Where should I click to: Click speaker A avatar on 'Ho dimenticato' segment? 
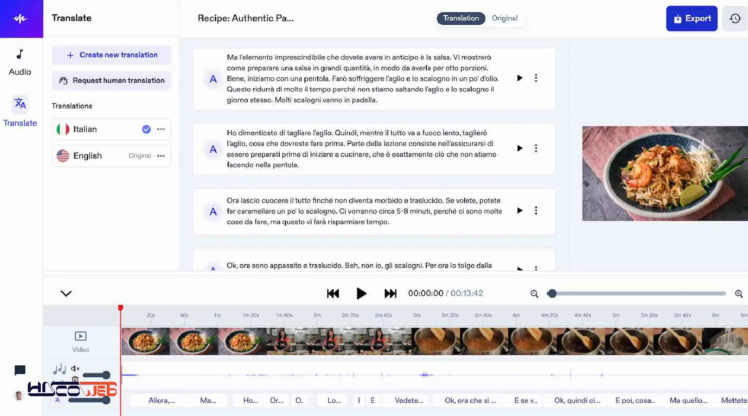pos(213,149)
